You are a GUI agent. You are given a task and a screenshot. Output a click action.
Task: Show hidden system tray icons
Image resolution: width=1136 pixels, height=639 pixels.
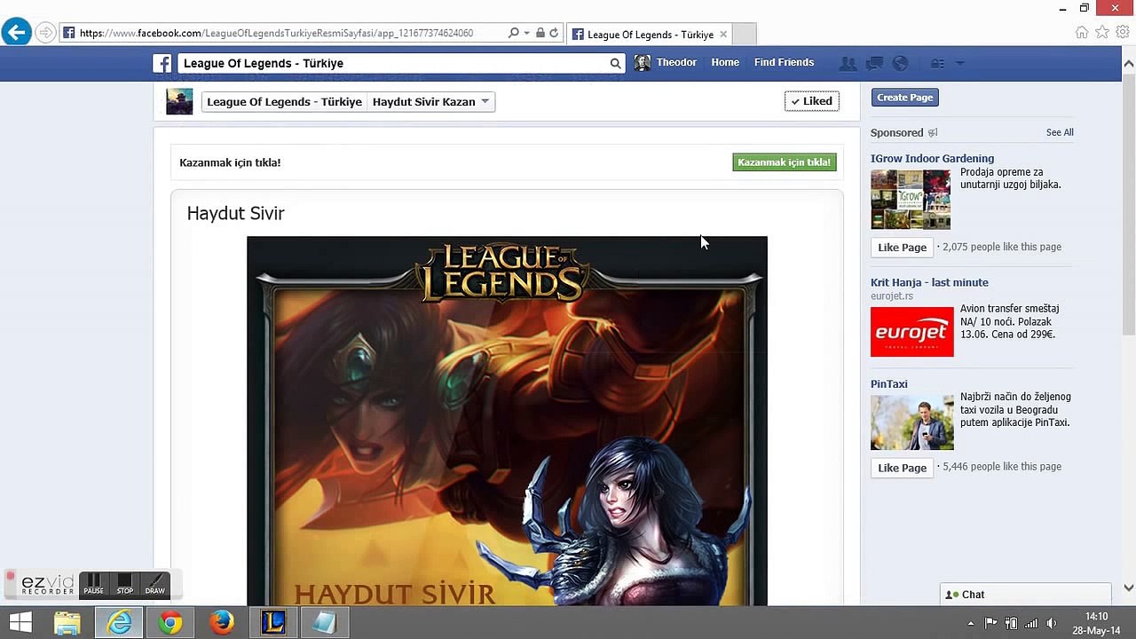point(971,624)
